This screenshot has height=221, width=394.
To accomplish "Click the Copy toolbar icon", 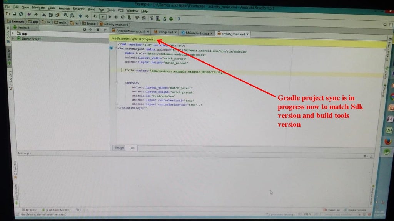I will 51,15.
